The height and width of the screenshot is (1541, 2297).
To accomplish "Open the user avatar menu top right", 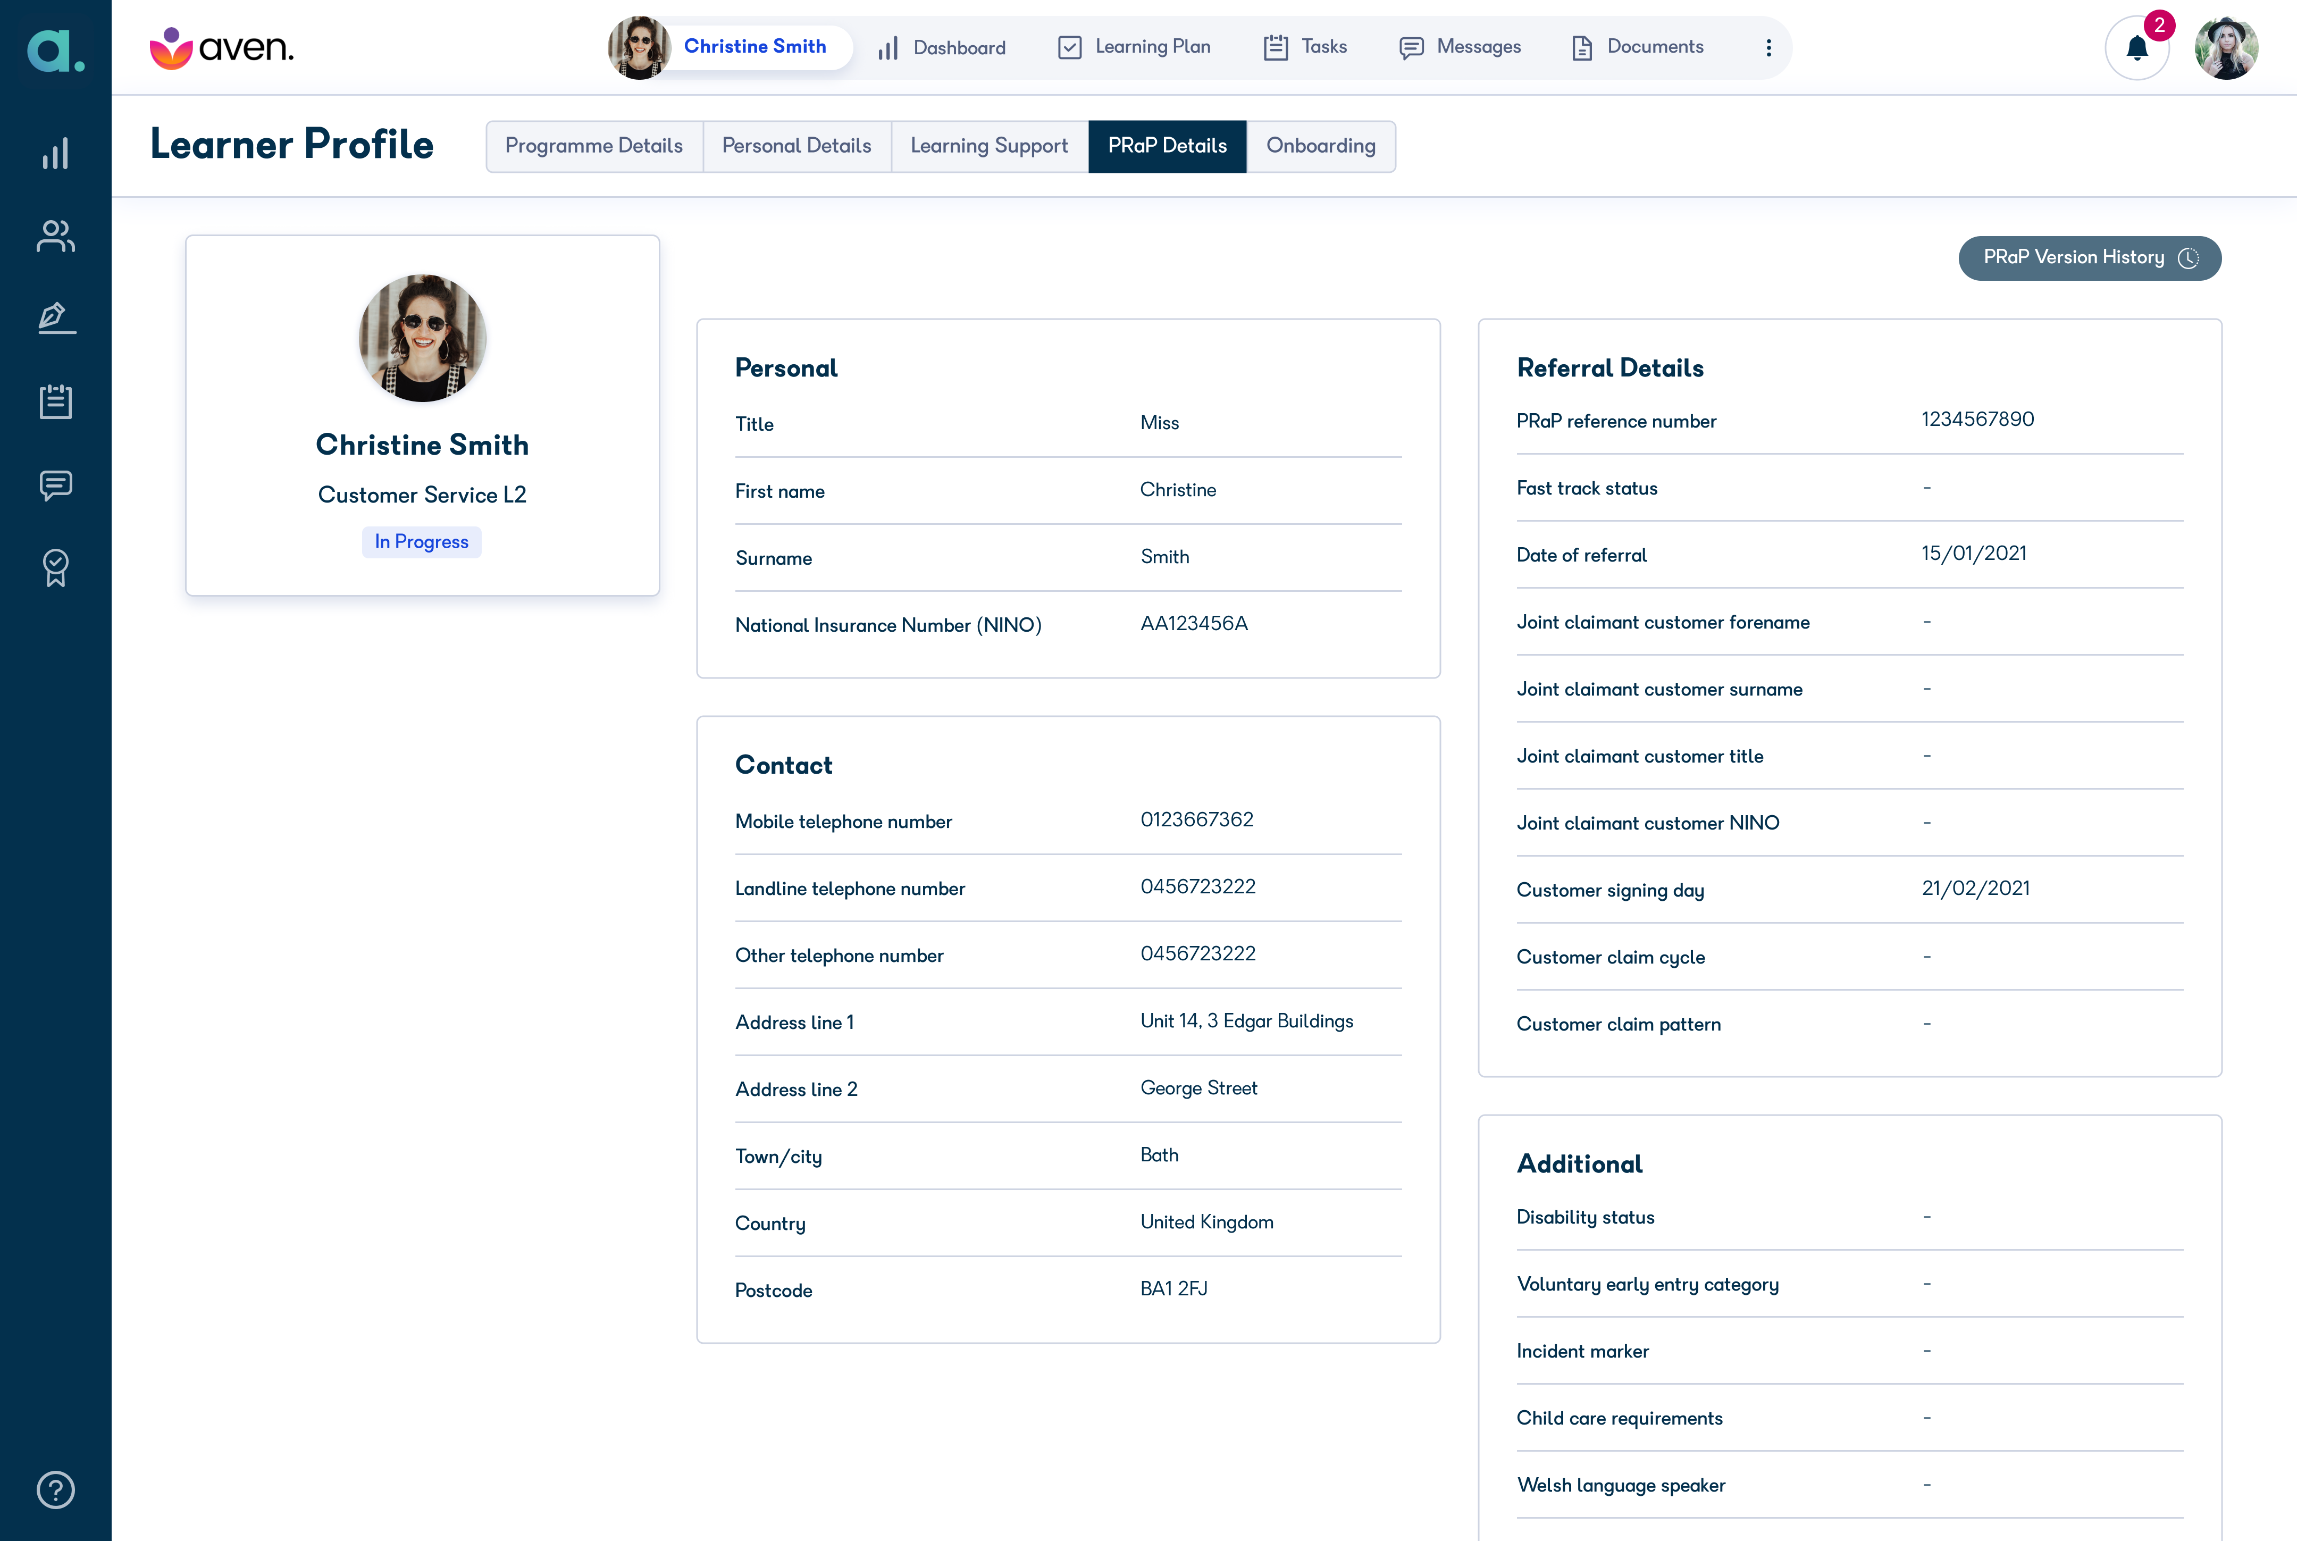I will coord(2226,47).
